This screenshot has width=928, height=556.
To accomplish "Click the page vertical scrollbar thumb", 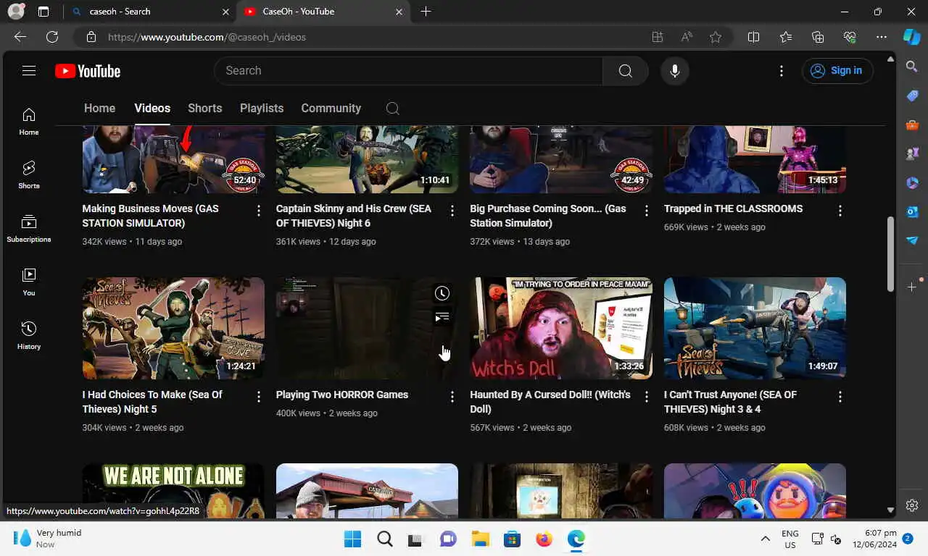I will [x=891, y=253].
